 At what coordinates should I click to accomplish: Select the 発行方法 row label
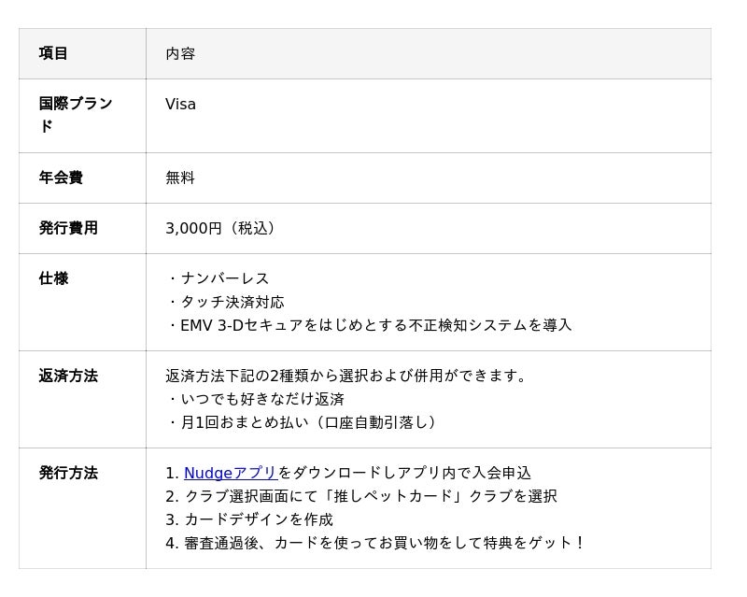(68, 473)
